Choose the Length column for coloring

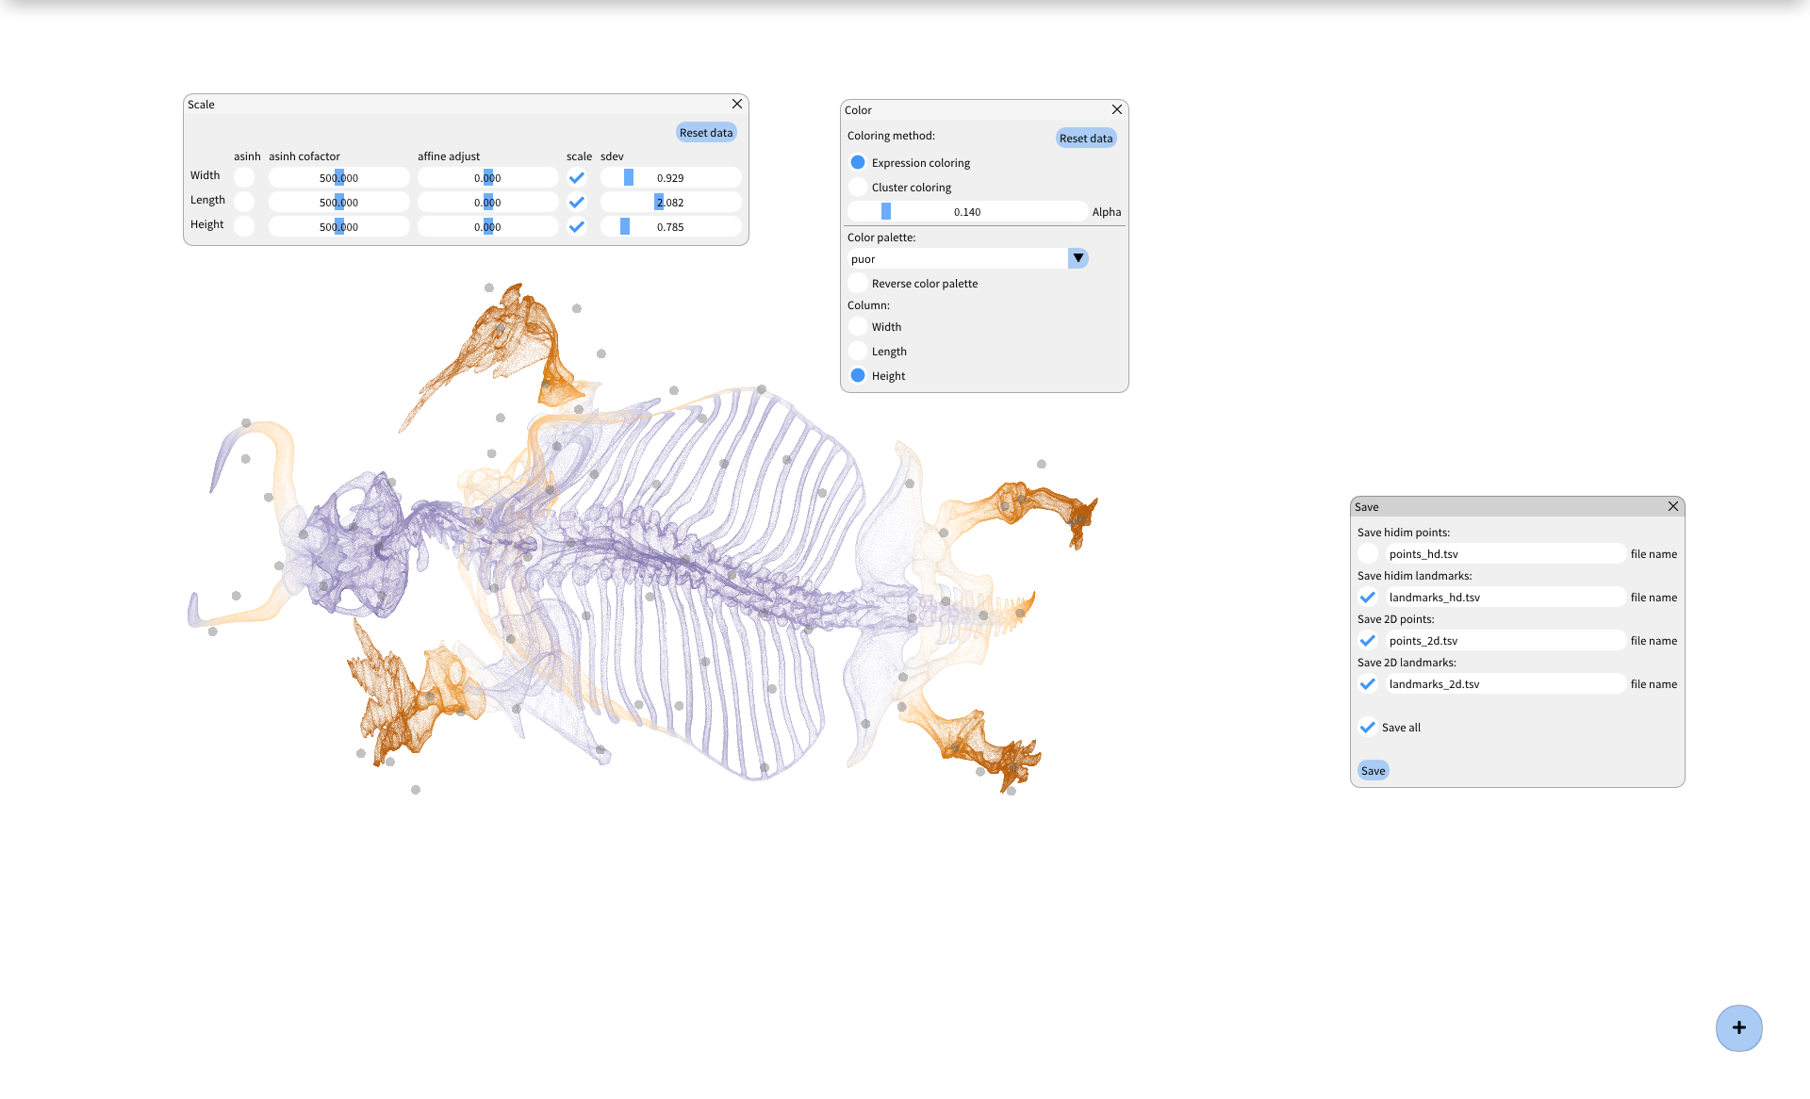point(858,351)
